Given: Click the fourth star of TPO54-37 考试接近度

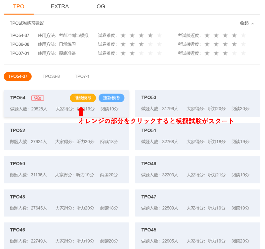Looking at the screenshot, I should click(234, 35).
